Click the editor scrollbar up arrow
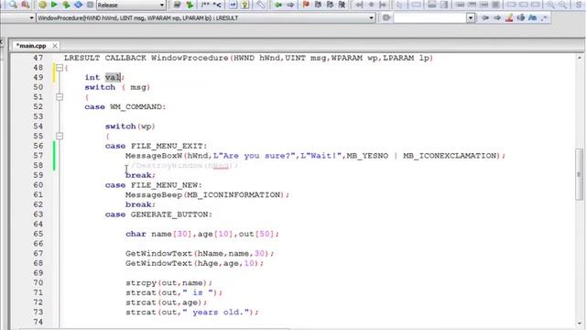This screenshot has width=586, height=330. click(x=580, y=58)
